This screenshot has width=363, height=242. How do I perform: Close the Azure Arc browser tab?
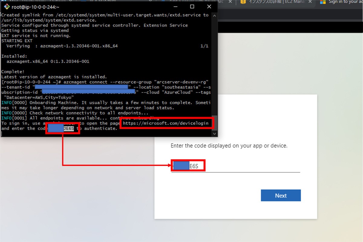point(231,2)
